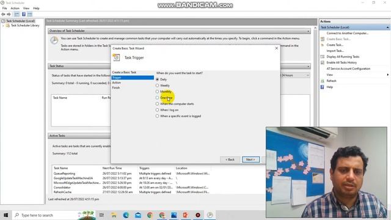Open the Photos app on taskbar

pyautogui.click(x=174, y=215)
